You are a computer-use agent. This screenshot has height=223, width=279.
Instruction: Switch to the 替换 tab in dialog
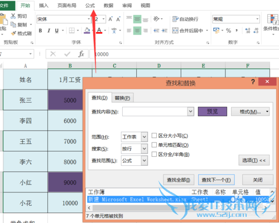pyautogui.click(x=122, y=98)
